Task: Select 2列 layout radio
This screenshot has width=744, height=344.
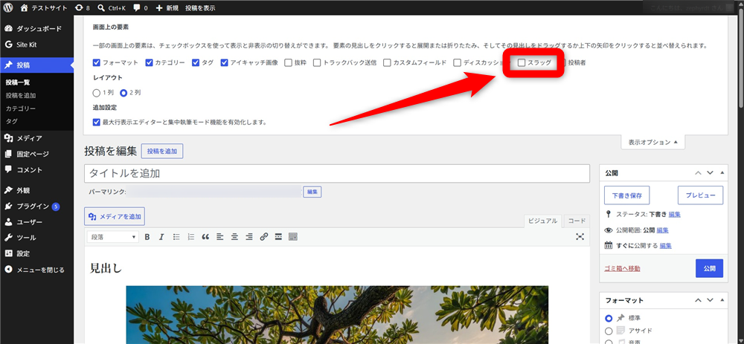Action: [124, 93]
